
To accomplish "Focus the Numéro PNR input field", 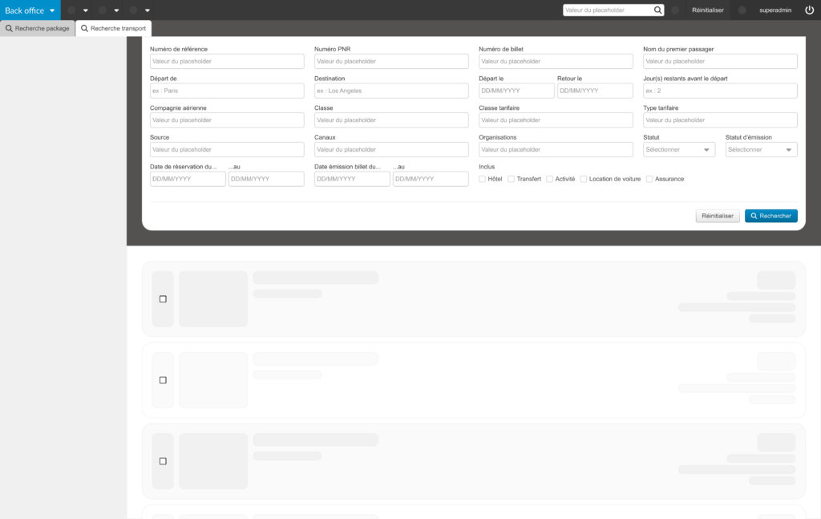I will coord(391,62).
